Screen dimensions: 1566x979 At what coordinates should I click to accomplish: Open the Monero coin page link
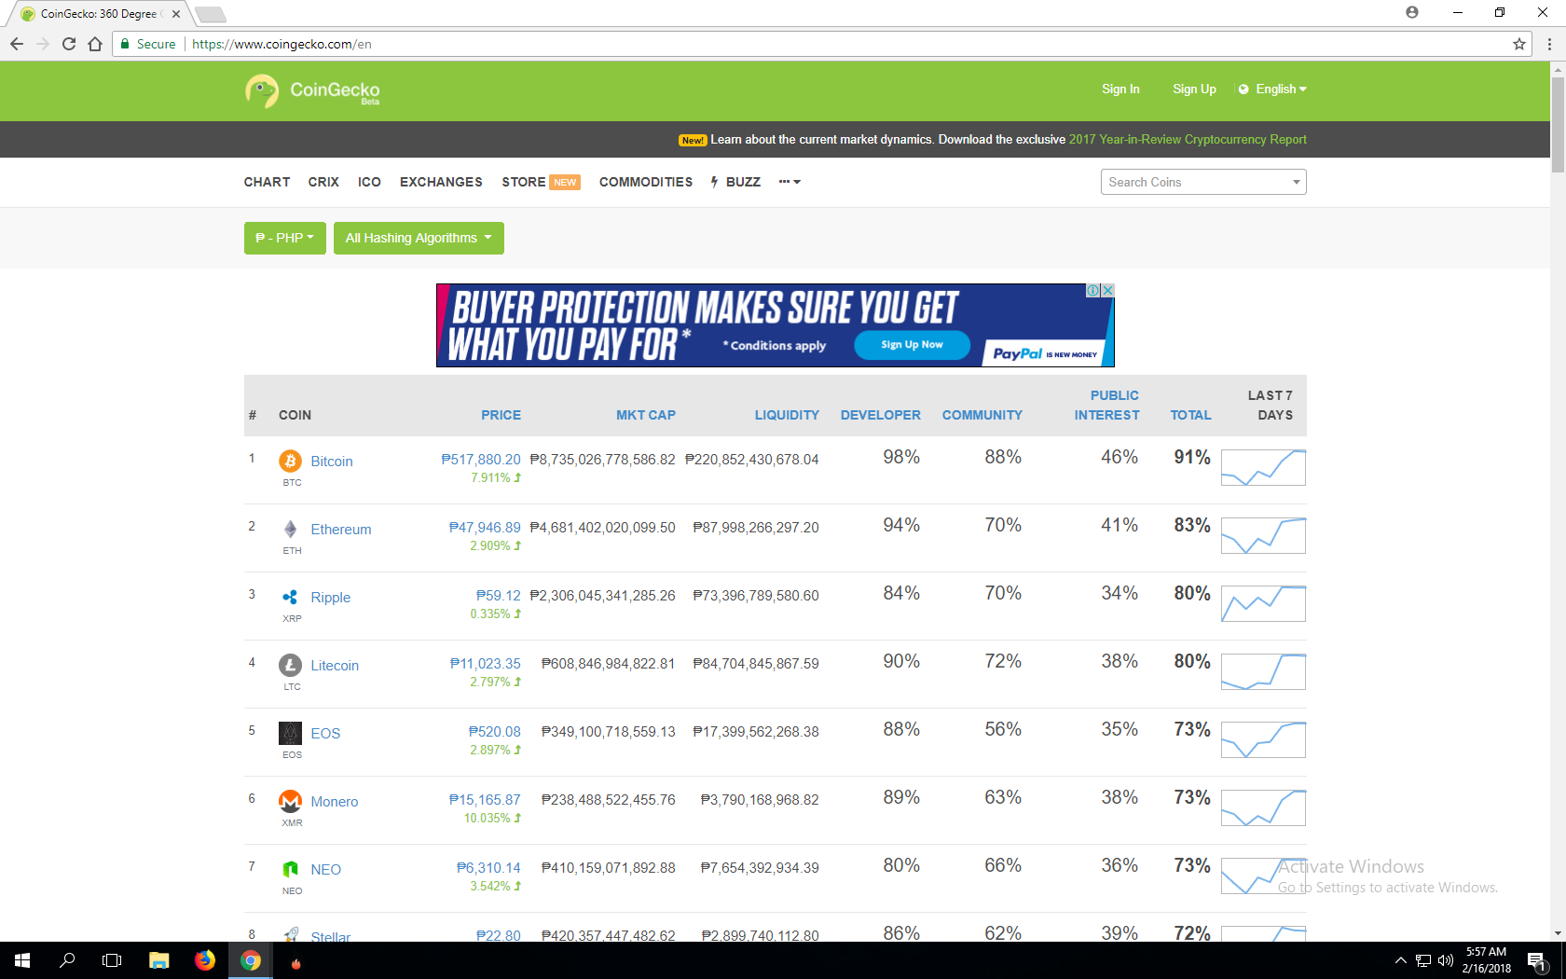click(335, 802)
